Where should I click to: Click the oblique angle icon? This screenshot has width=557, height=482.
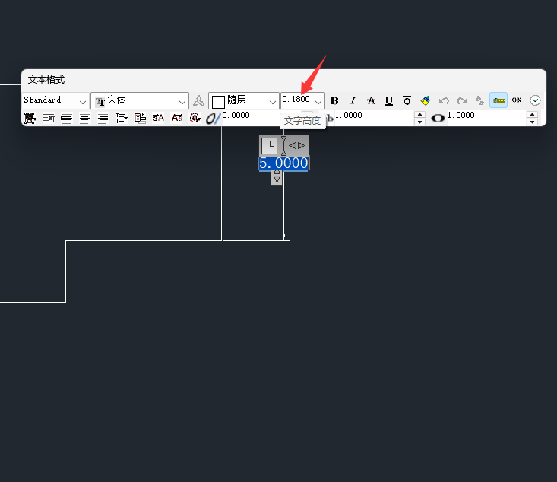point(214,118)
